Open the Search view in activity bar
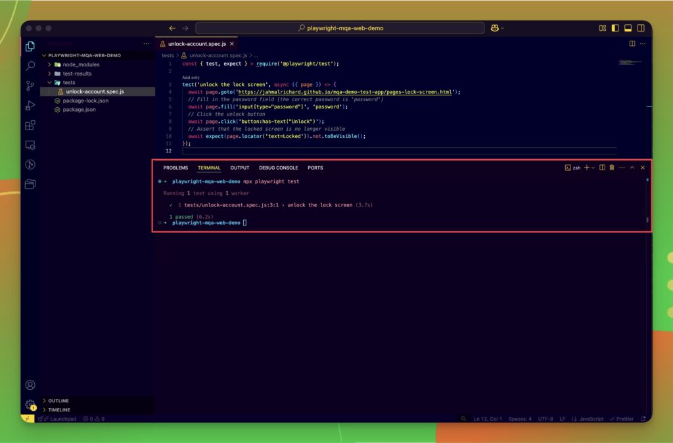The width and height of the screenshot is (673, 443). point(30,66)
